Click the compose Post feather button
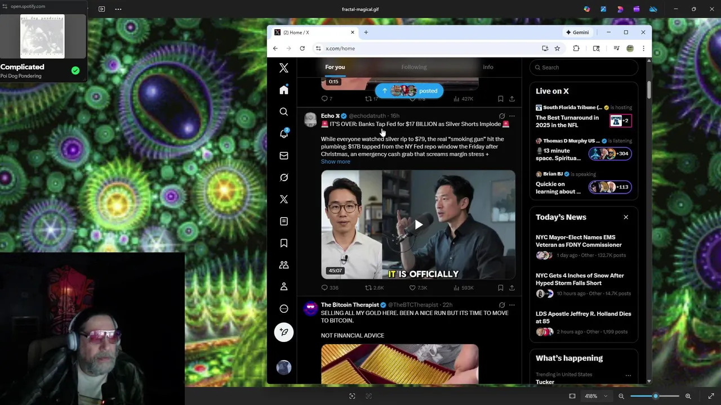This screenshot has height=405, width=721. (x=284, y=332)
